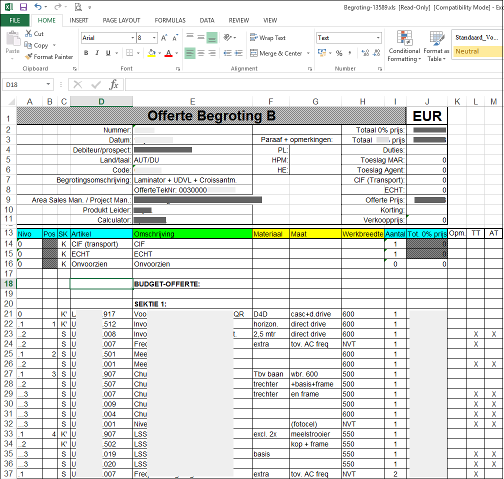Click the Paste clipboard icon
The height and width of the screenshot is (479, 504).
[12, 39]
